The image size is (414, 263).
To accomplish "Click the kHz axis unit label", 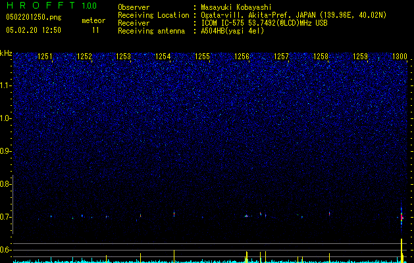I will pos(6,53).
